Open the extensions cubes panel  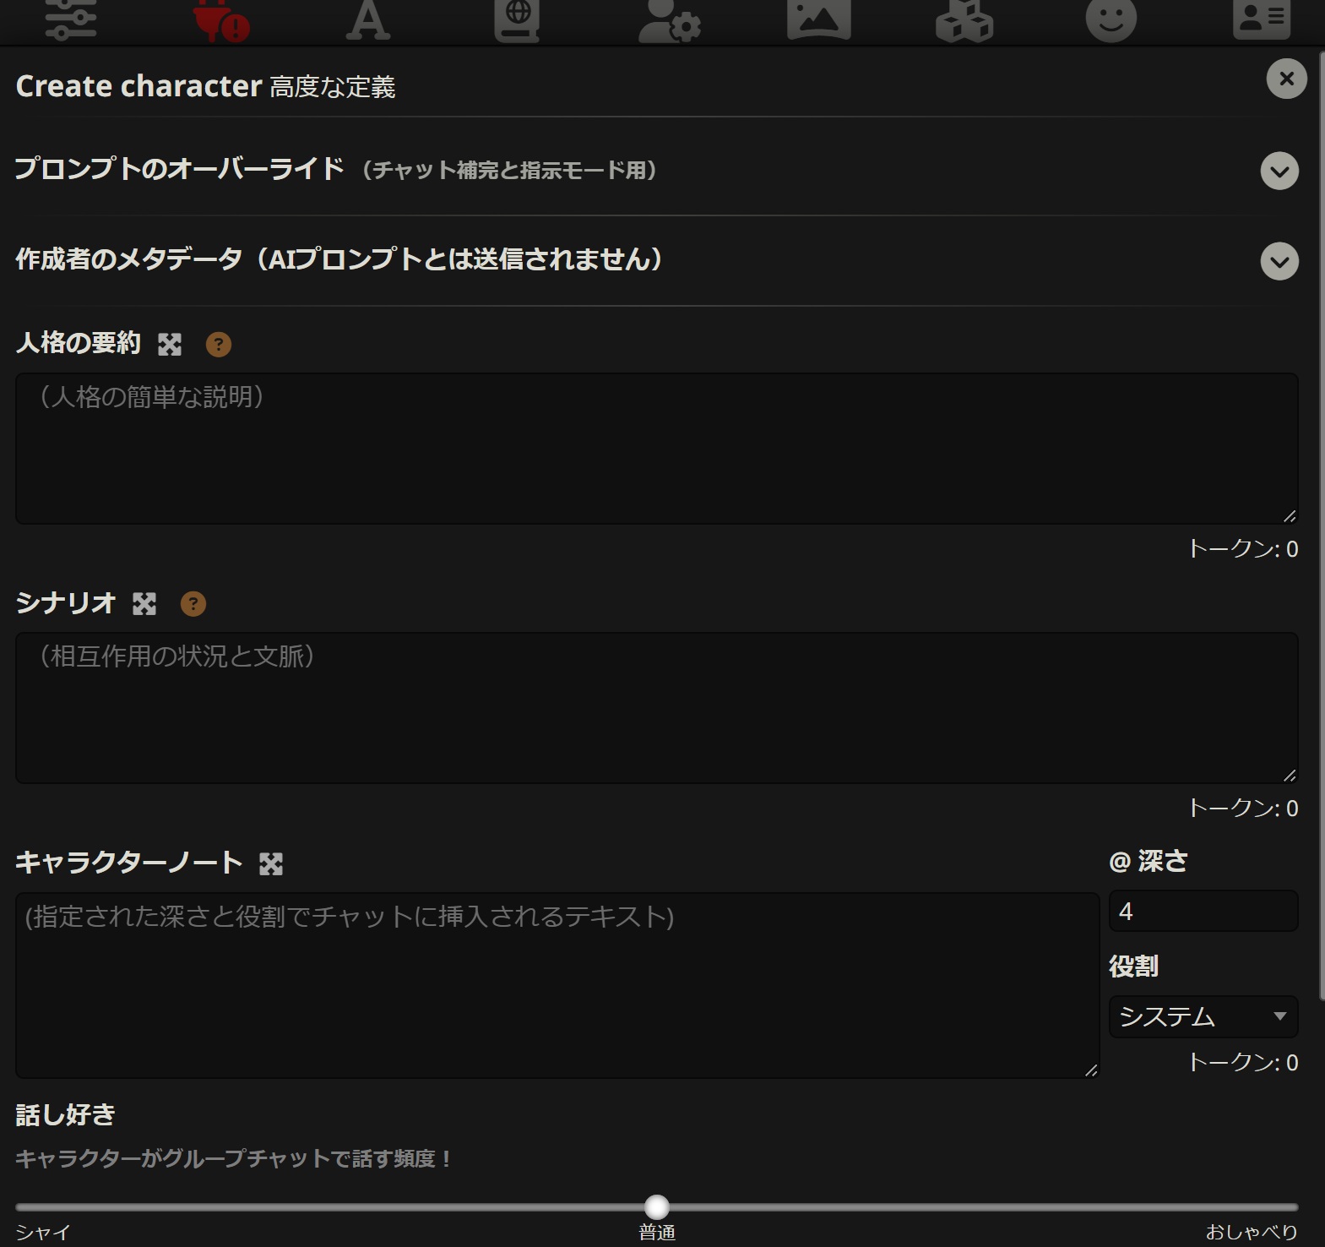point(964,20)
